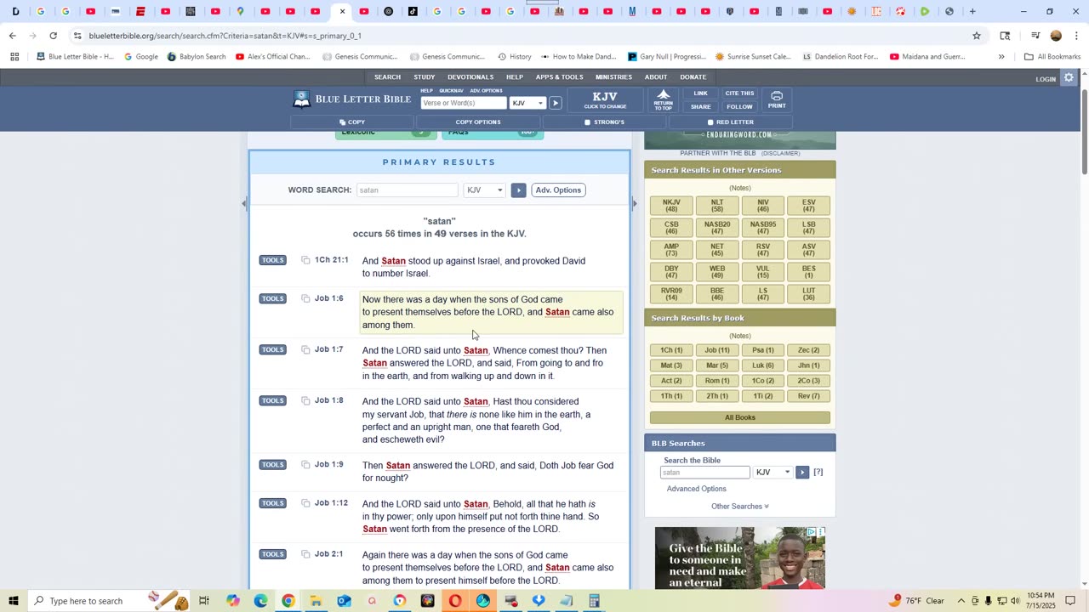The height and width of the screenshot is (612, 1089).
Task: Open File Explorer from the taskbar
Action: tap(316, 601)
